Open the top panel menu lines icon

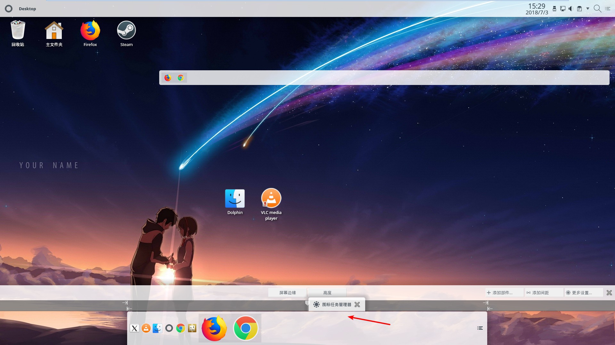tap(608, 9)
